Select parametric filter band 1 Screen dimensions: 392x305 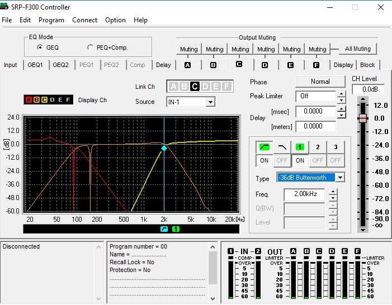(x=300, y=147)
